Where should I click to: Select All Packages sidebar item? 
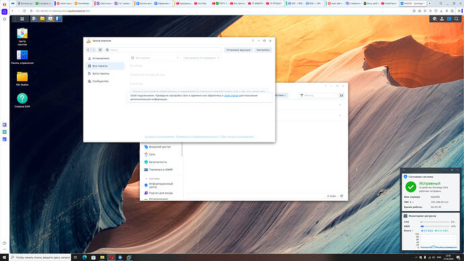click(105, 66)
